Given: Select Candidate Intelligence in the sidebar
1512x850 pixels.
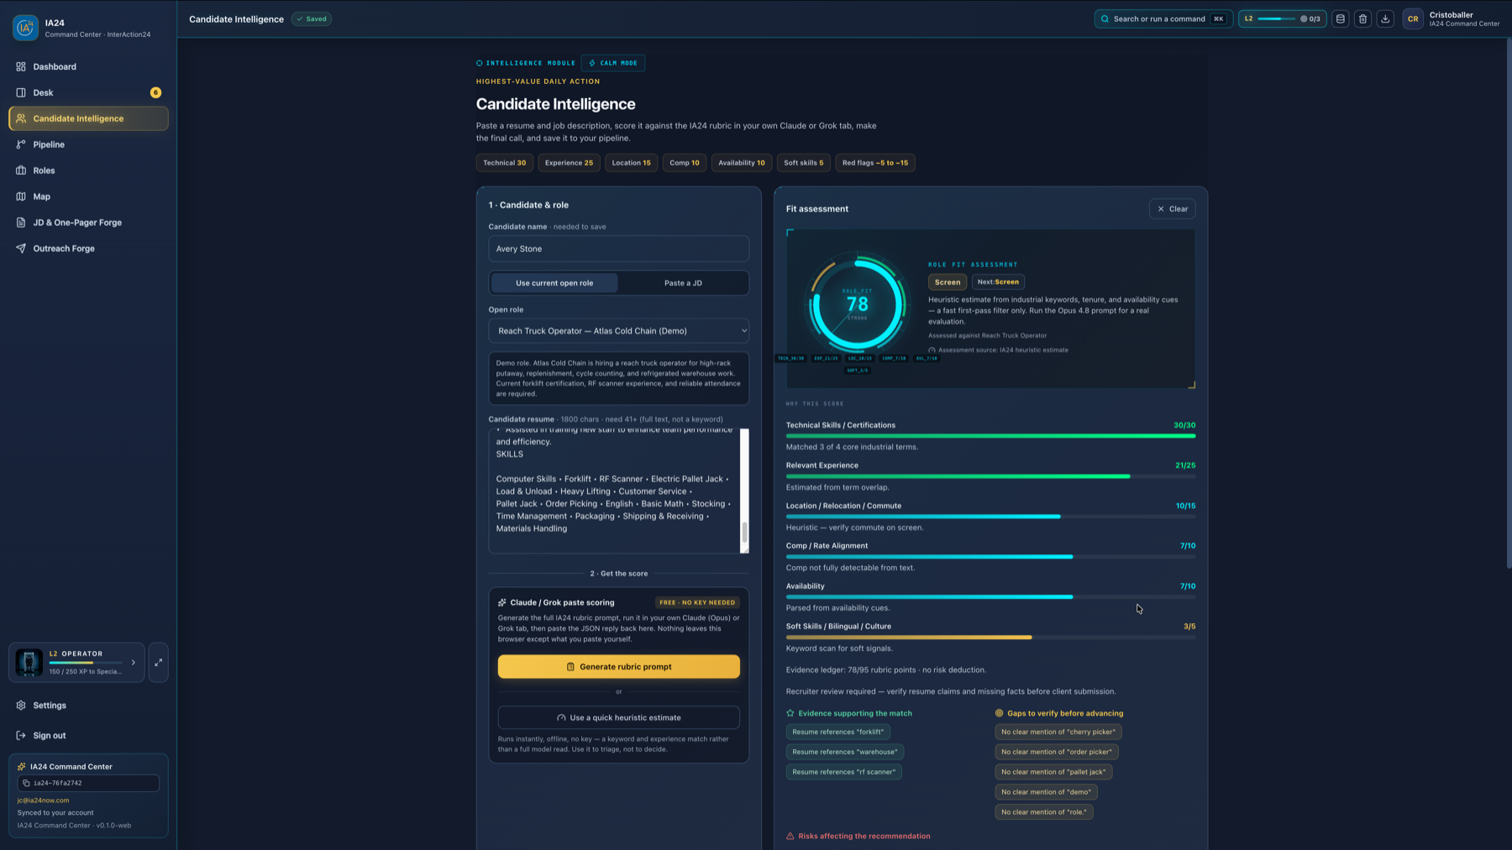Looking at the screenshot, I should (88, 118).
